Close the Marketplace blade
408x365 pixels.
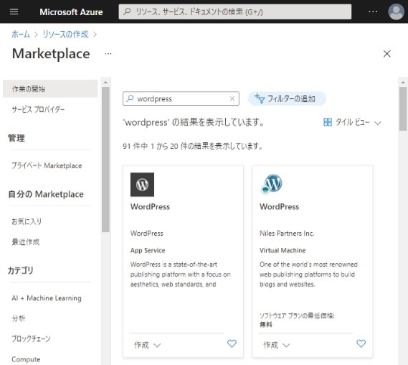pyautogui.click(x=387, y=54)
